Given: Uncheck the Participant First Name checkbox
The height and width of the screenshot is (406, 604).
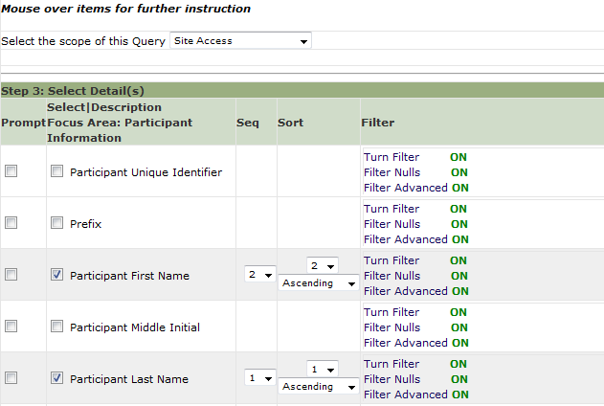Looking at the screenshot, I should tap(57, 275).
